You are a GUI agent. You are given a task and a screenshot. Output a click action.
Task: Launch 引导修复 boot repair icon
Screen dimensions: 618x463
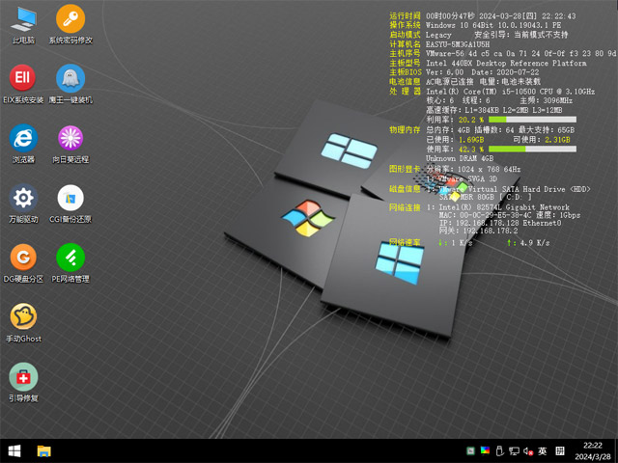[23, 382]
